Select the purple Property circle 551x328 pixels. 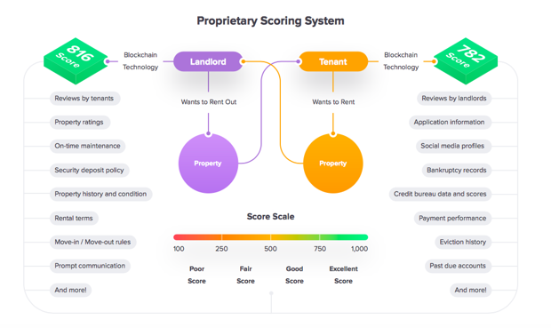pos(208,164)
